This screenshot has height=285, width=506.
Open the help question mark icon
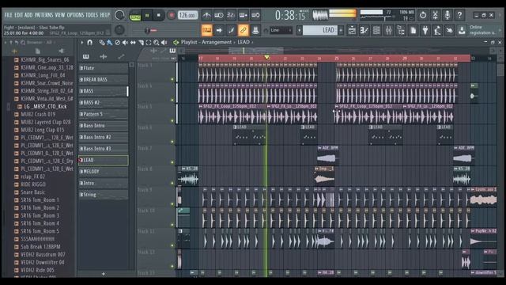pos(459,15)
